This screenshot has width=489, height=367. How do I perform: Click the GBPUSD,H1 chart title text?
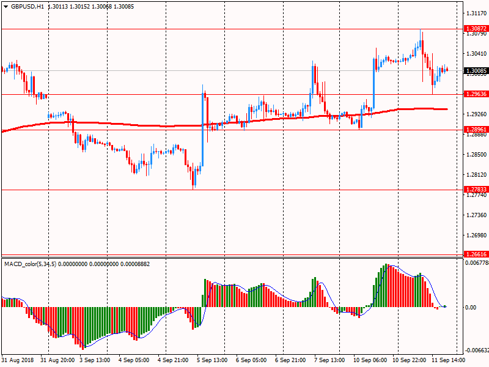pos(28,7)
